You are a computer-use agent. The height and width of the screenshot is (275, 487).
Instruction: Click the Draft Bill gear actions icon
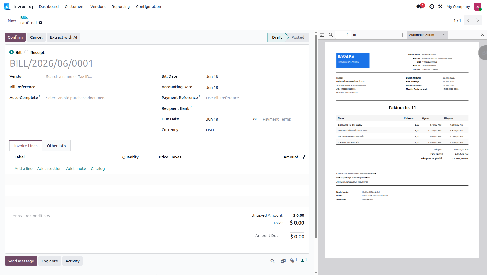point(40,23)
